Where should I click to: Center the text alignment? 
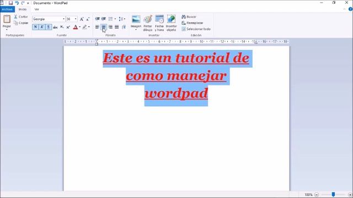tap(104, 27)
